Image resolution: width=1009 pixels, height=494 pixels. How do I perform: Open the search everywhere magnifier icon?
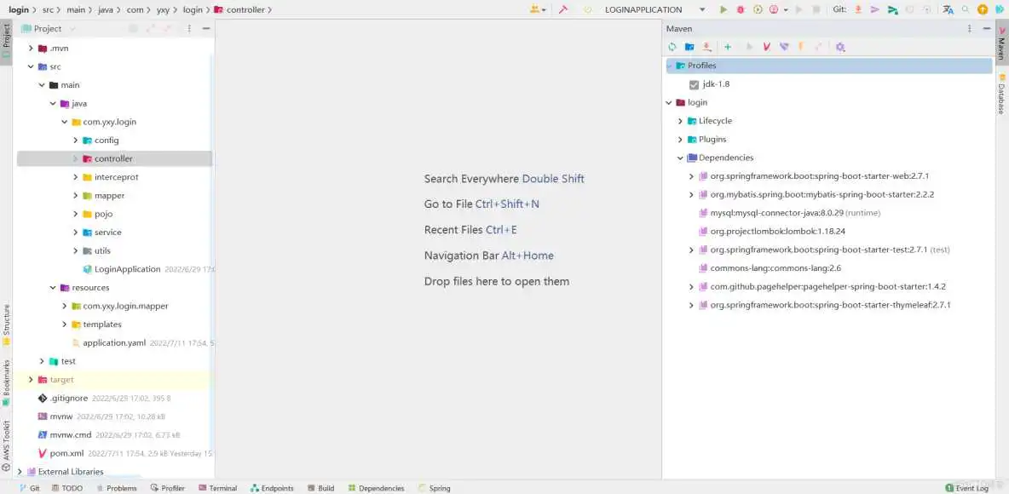tap(965, 10)
